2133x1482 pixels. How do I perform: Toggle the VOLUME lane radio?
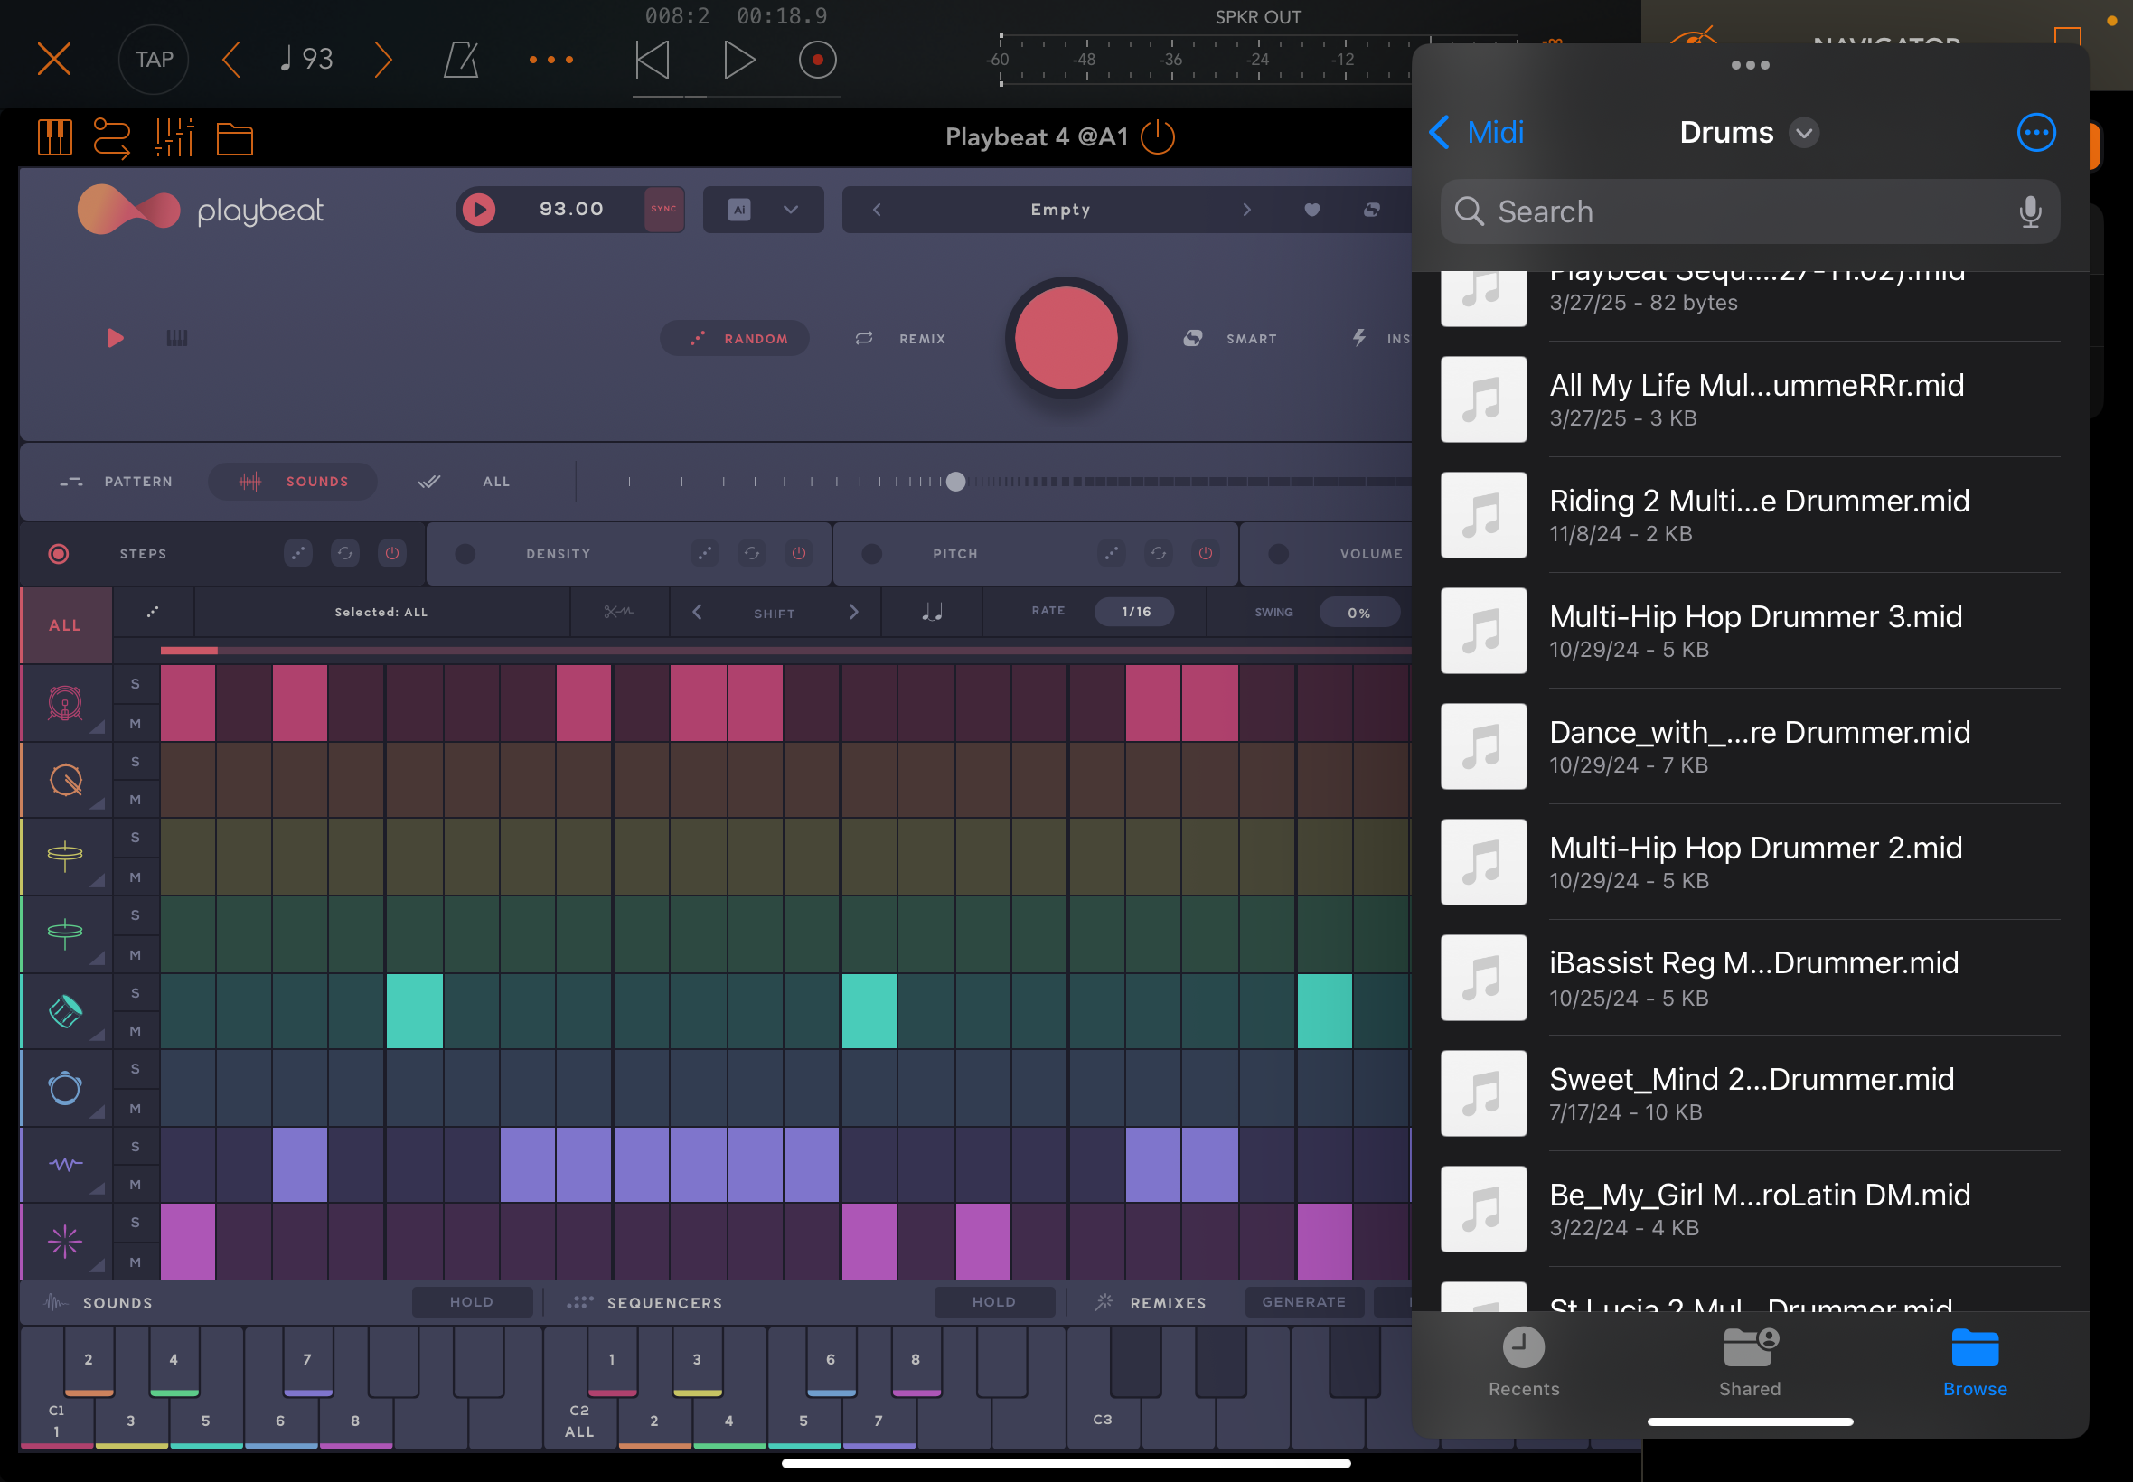point(1278,553)
